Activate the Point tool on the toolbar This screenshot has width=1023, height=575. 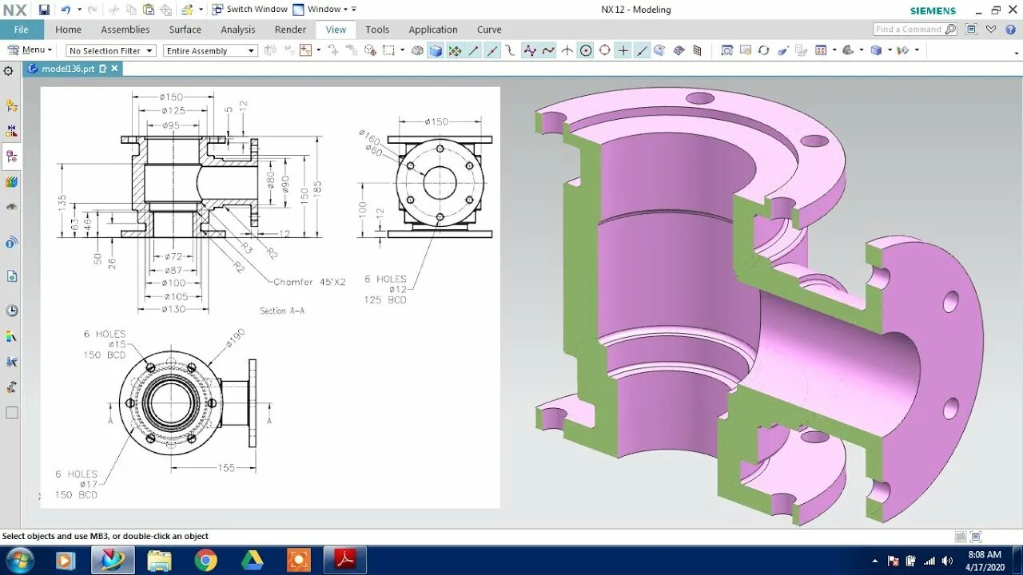(x=623, y=50)
